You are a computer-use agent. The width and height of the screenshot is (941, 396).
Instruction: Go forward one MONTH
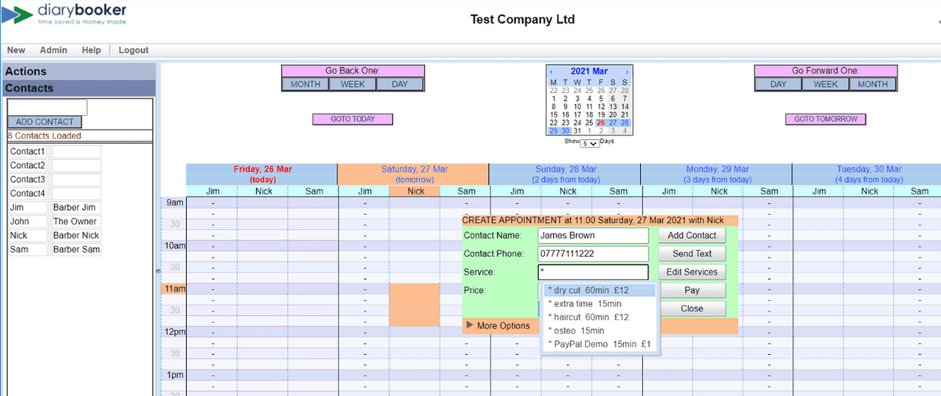click(x=872, y=85)
